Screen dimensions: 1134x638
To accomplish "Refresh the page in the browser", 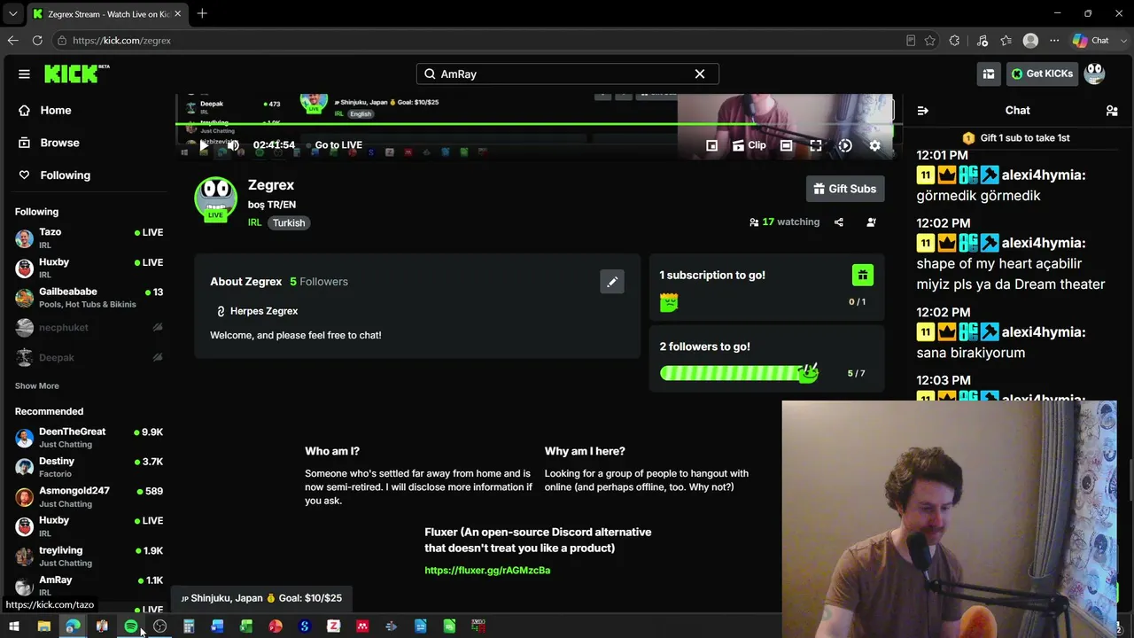I will [37, 40].
